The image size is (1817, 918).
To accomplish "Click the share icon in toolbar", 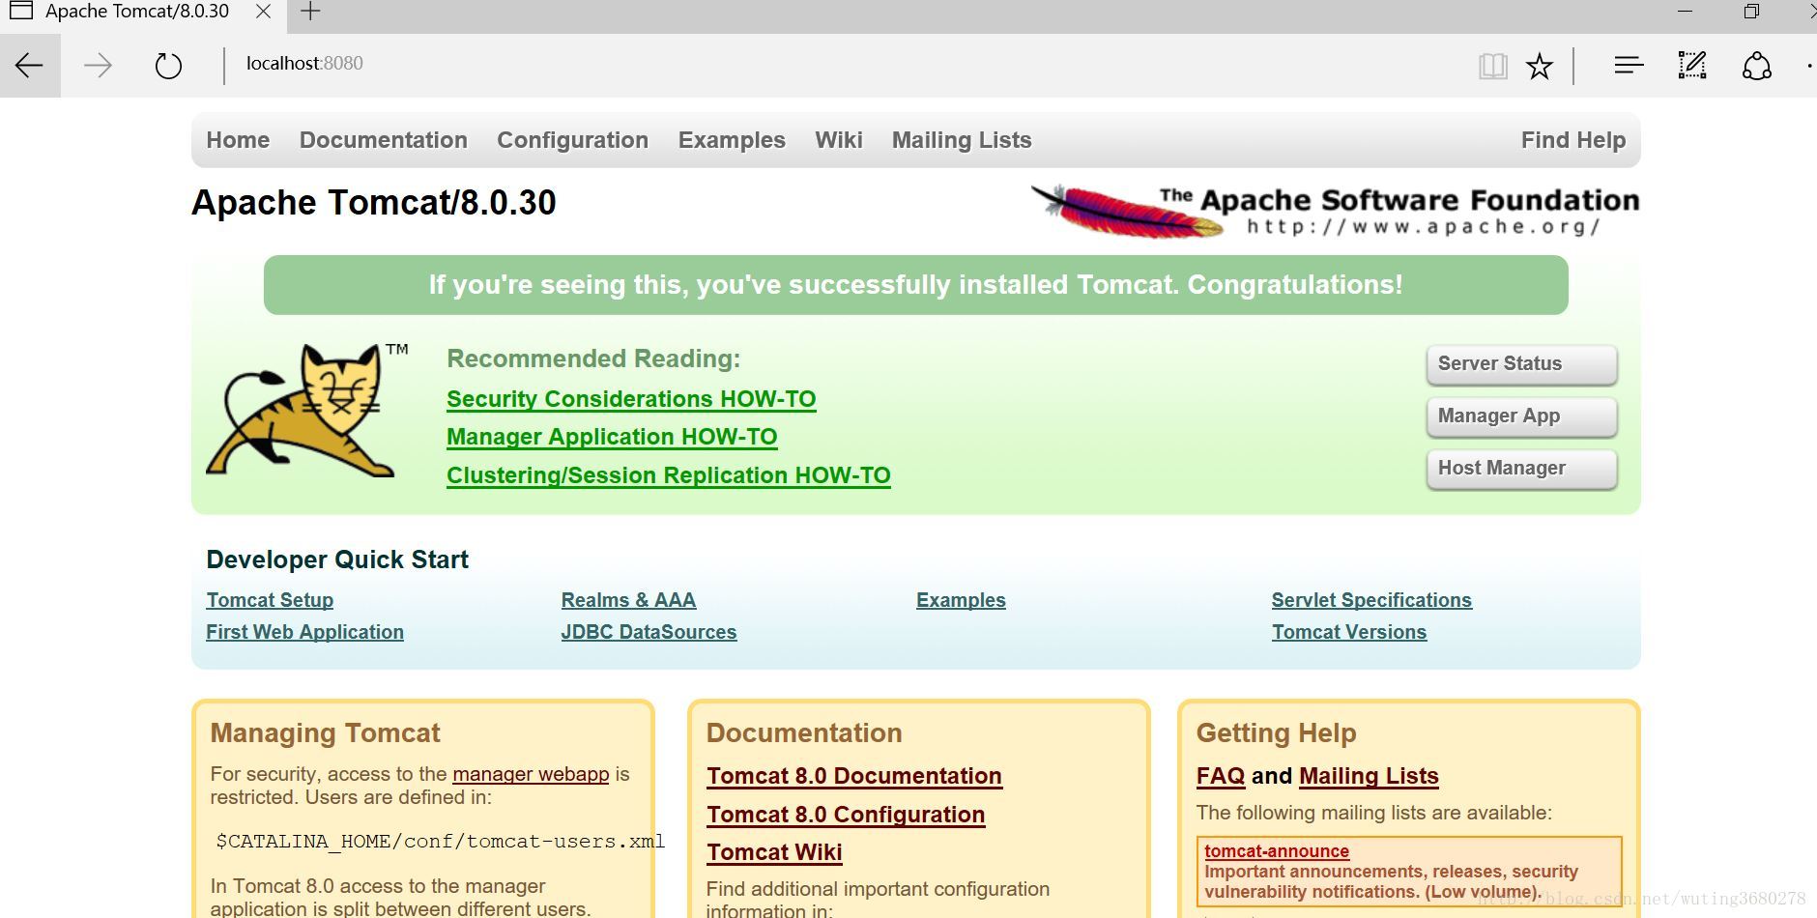I will tap(1757, 66).
